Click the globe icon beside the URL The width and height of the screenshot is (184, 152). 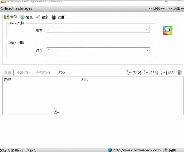pyautogui.click(x=110, y=150)
